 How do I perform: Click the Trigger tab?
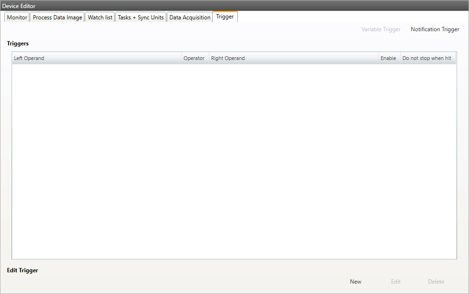pyautogui.click(x=225, y=17)
